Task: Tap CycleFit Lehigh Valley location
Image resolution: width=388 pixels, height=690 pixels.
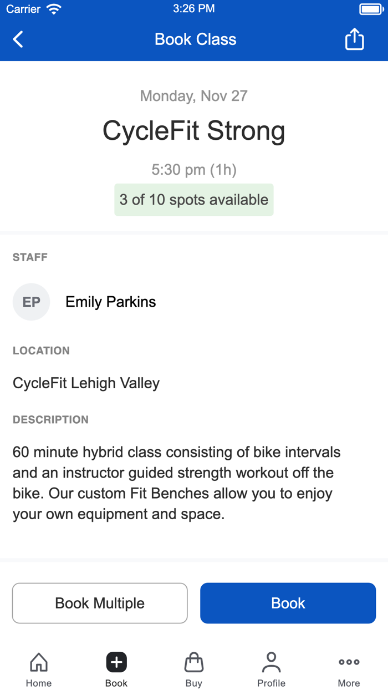Action: click(86, 383)
